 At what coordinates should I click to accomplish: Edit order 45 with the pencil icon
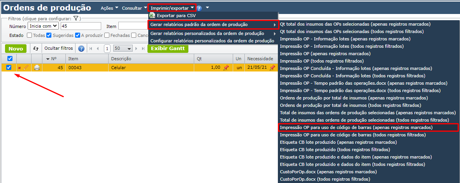point(26,68)
